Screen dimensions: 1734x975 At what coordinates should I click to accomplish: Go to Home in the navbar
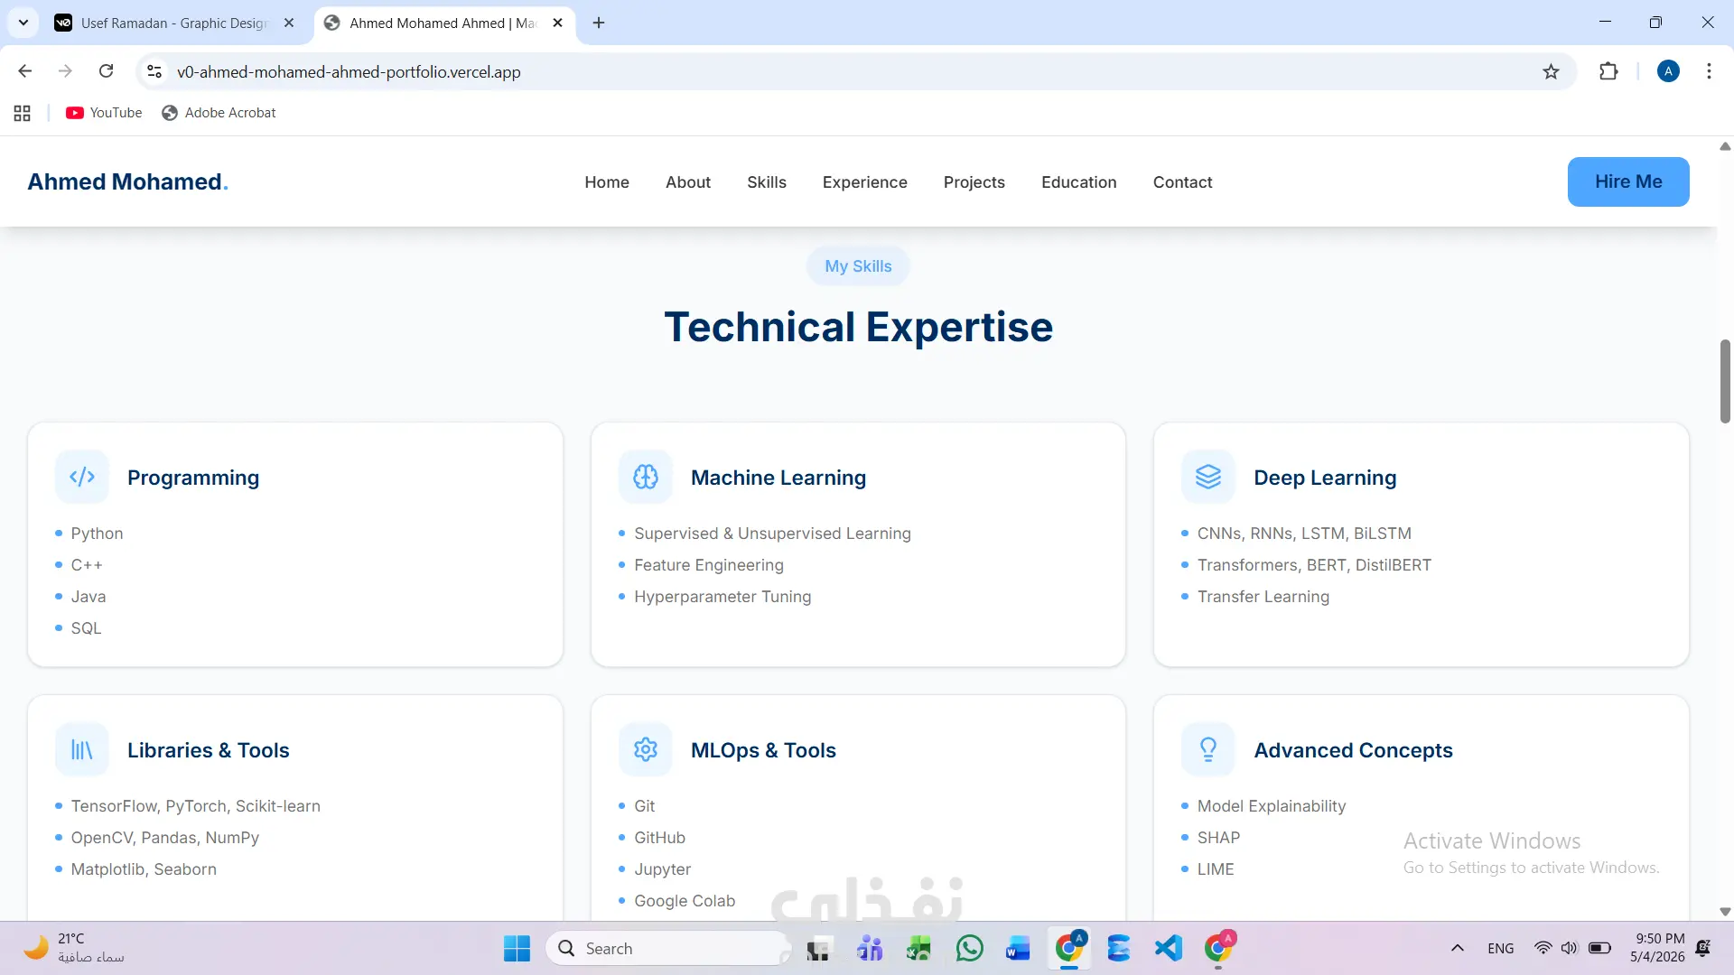point(607,182)
